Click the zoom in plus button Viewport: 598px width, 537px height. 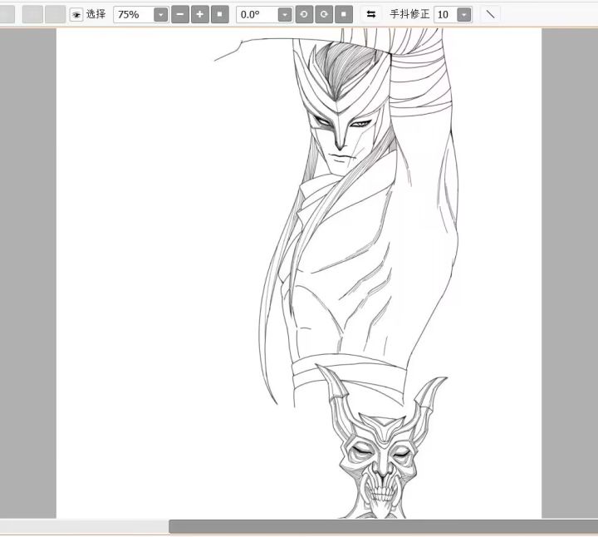point(200,14)
